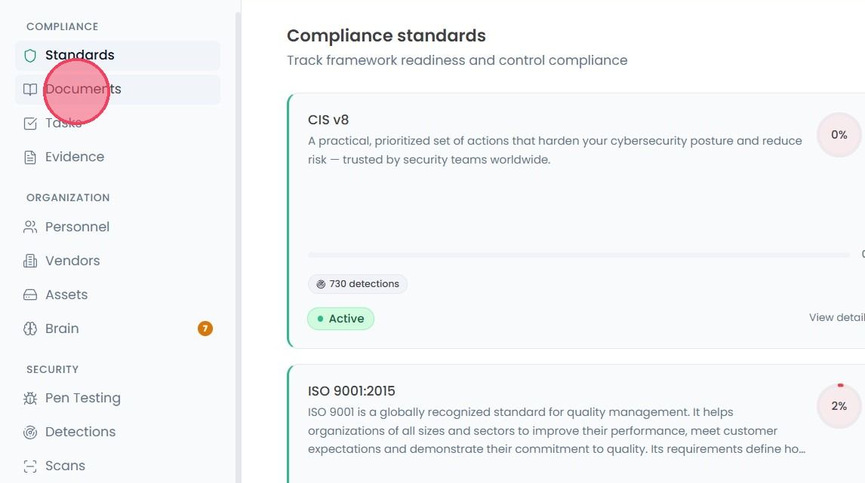Click the COMPLIANCE section label
Image resolution: width=865 pixels, height=483 pixels.
click(x=63, y=26)
